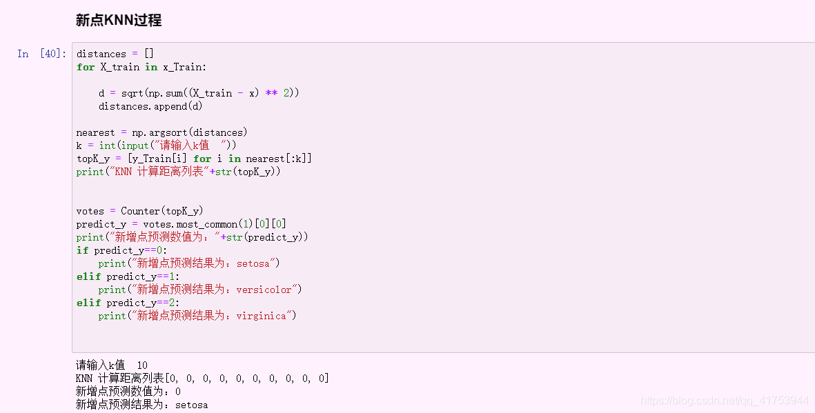The height and width of the screenshot is (413, 815).
Task: Click the predict_y = votes.most_common line
Action: (181, 224)
